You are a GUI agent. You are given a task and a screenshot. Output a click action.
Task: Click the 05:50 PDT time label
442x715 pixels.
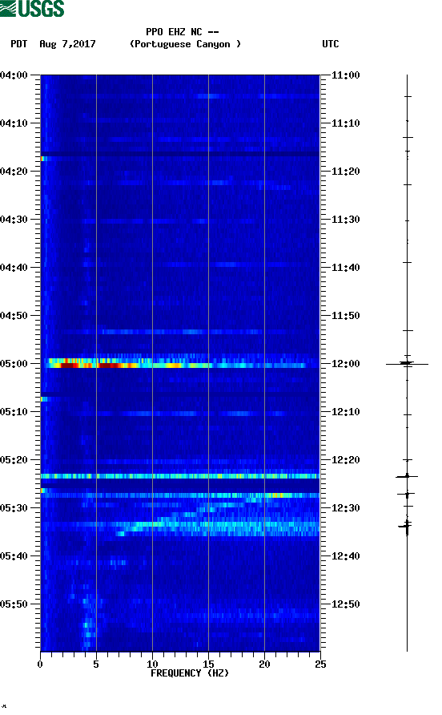point(14,604)
